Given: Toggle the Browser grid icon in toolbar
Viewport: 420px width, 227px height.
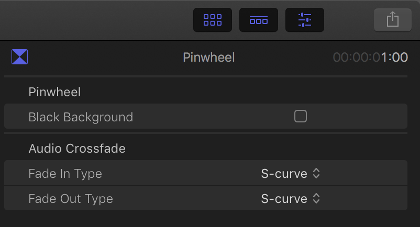Looking at the screenshot, I should point(213,20).
